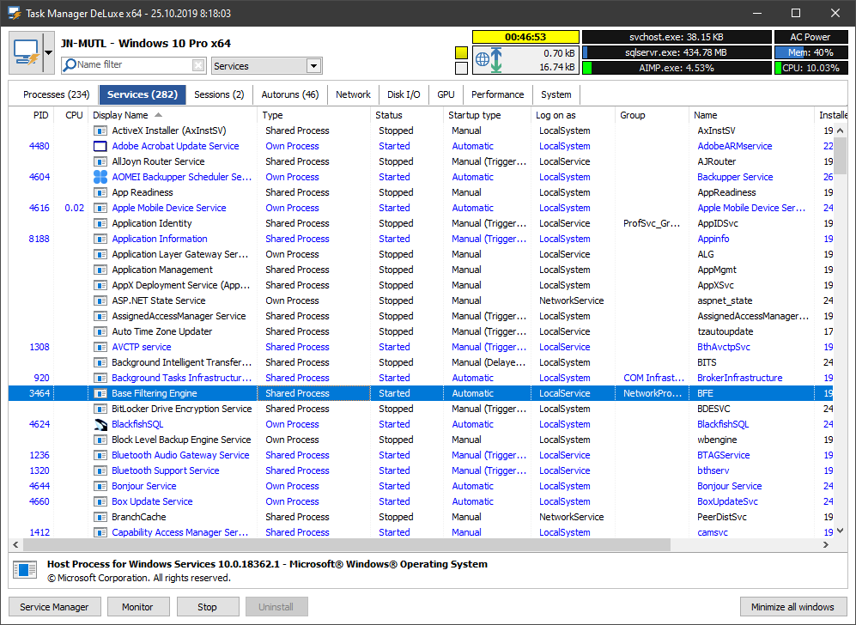Click the AC Power status box
This screenshot has height=625, width=856.
click(x=810, y=37)
